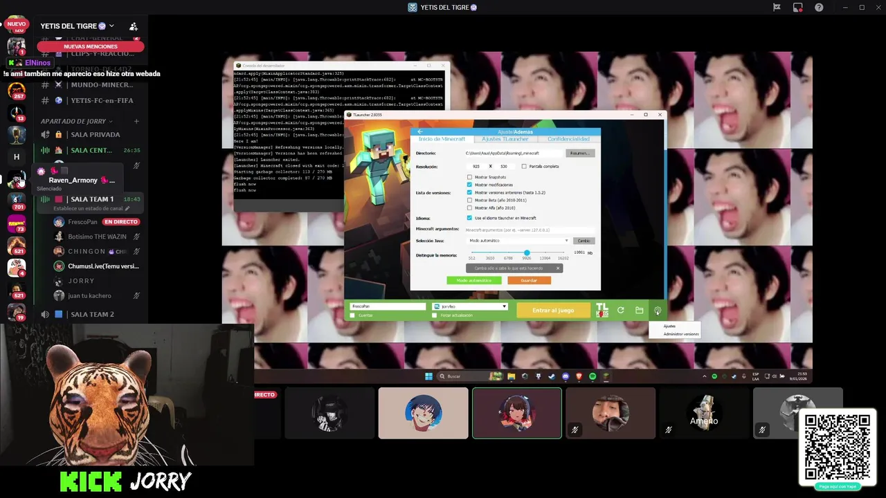
Task: Join SALA TEAM 2 voice channel
Action: point(92,314)
